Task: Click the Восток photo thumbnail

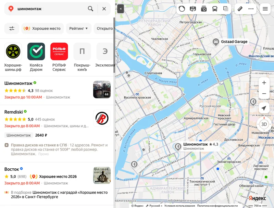Action: pos(102,175)
